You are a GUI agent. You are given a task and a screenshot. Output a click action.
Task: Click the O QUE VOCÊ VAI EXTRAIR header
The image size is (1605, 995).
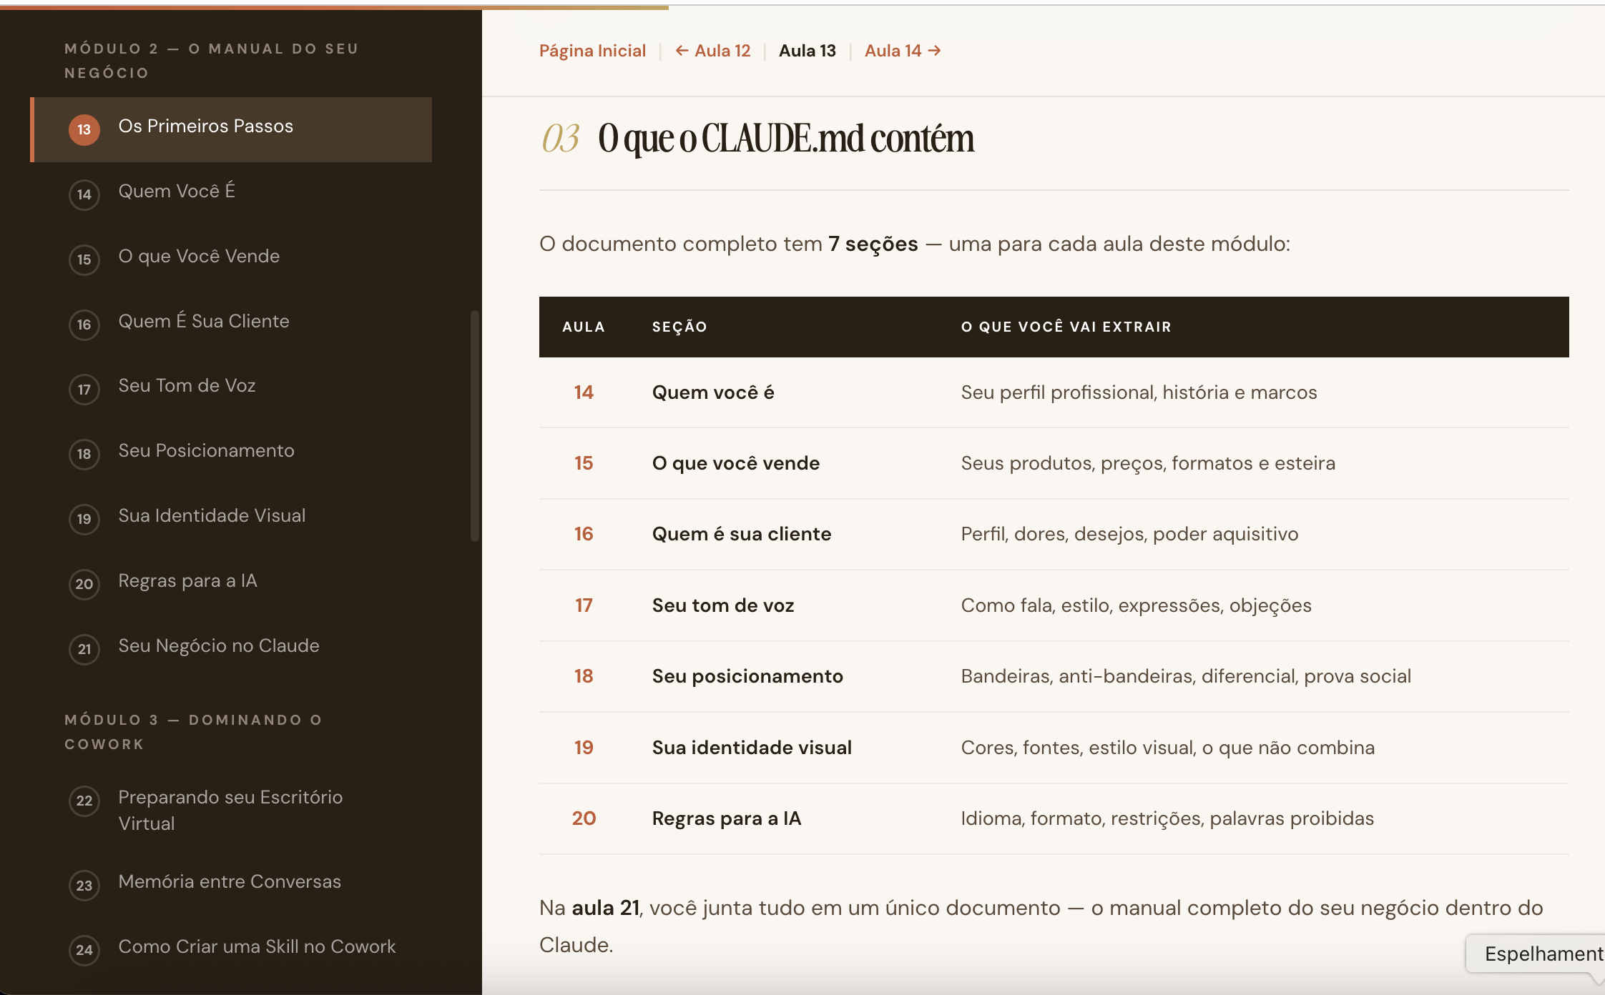click(1066, 327)
